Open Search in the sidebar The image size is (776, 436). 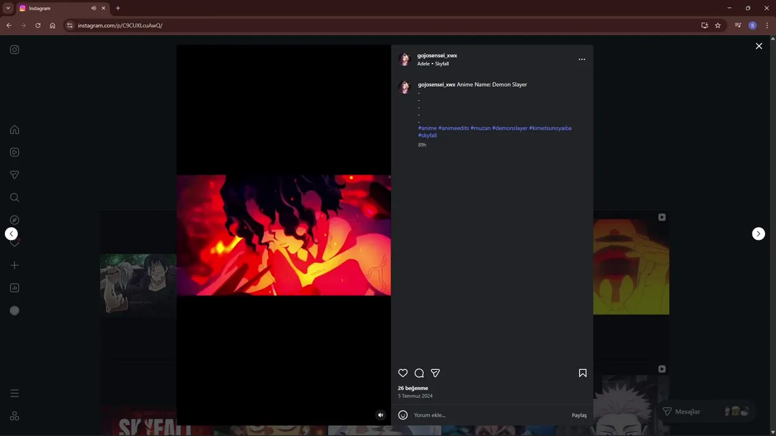click(15, 197)
